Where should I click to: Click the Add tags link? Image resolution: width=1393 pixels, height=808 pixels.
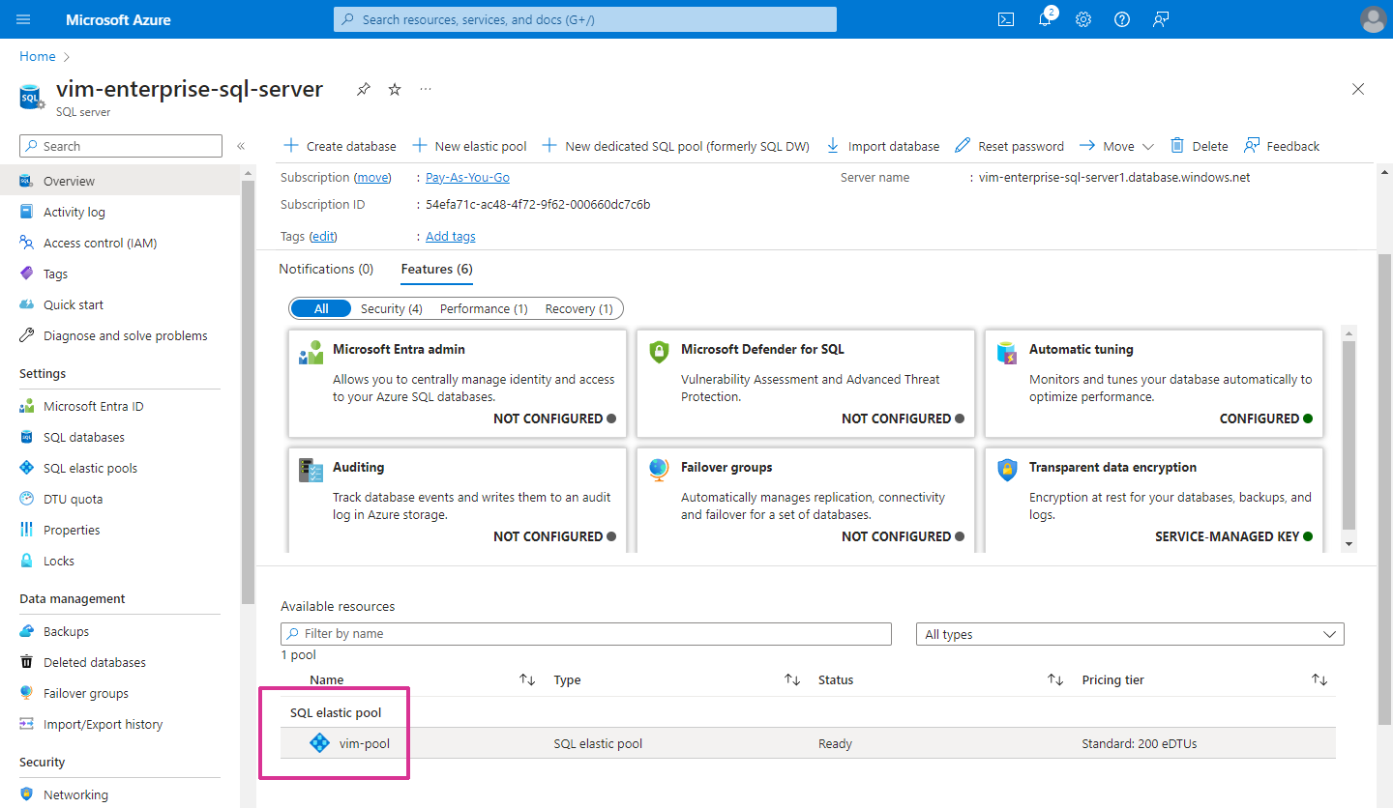click(x=451, y=236)
